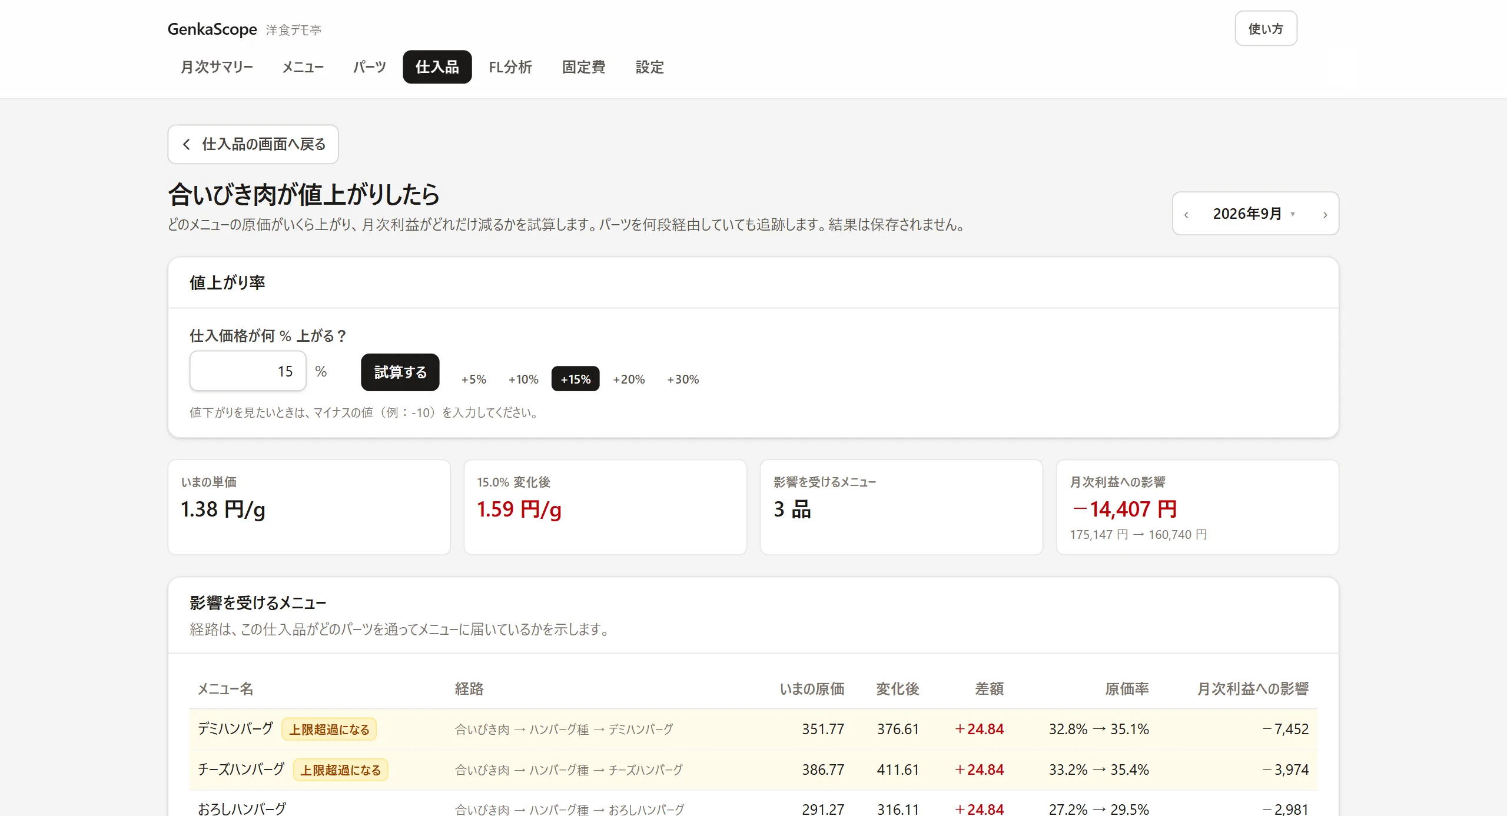Open the GenkaScope home logo

[212, 29]
